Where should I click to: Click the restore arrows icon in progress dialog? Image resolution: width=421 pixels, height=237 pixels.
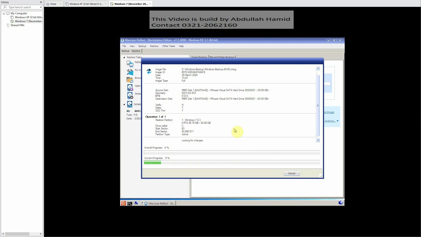point(149,71)
